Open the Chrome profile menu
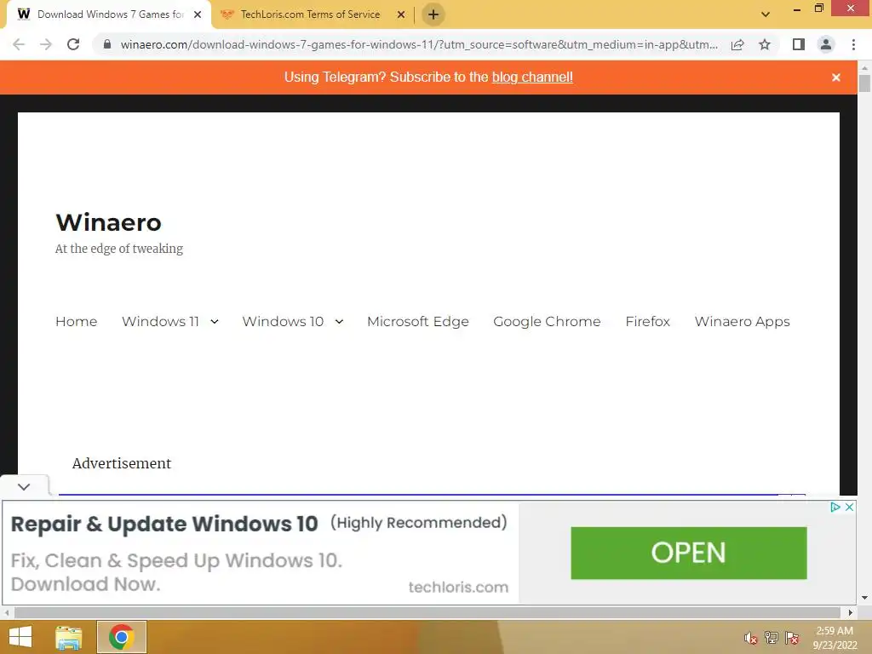872x654 pixels. pos(826,44)
